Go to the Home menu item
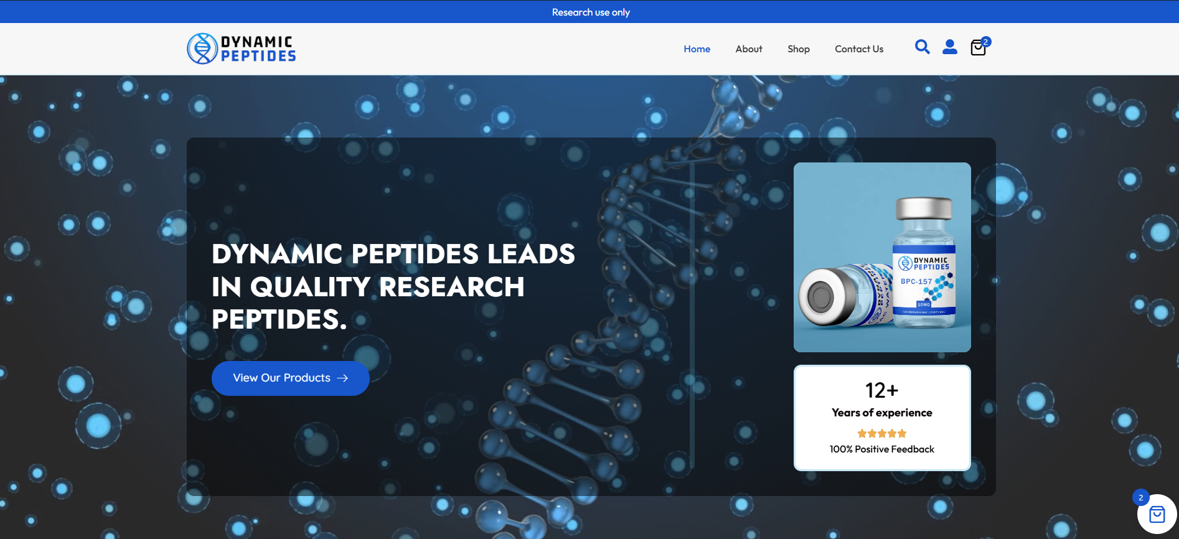This screenshot has height=539, width=1179. tap(697, 49)
